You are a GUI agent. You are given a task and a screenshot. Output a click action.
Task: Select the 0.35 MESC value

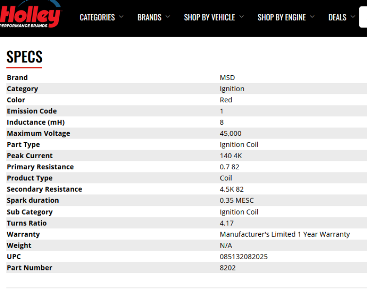[x=237, y=200]
